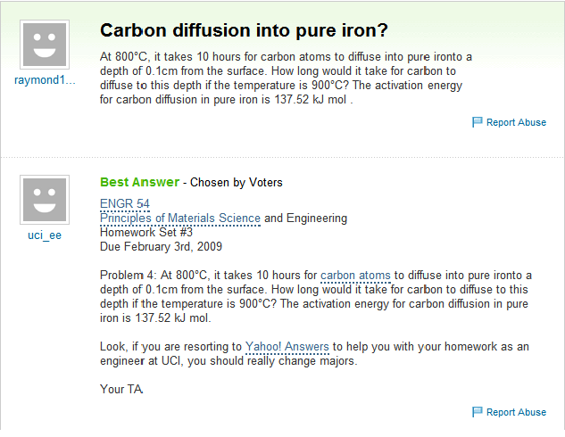Viewport: 565px width, 437px height.
Task: Click raymond1's smiley avatar image
Action: (45, 45)
